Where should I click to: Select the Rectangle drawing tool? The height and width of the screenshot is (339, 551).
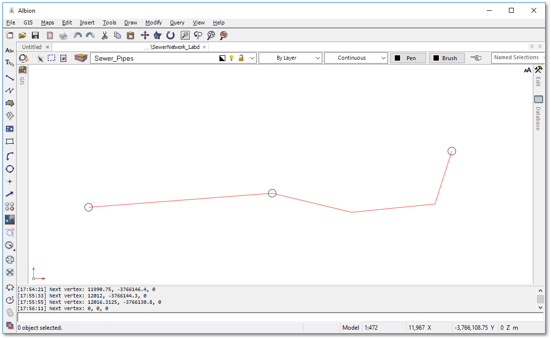pyautogui.click(x=9, y=141)
